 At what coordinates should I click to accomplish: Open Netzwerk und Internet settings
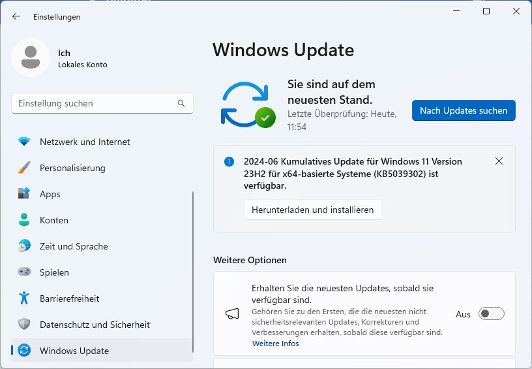click(x=102, y=142)
